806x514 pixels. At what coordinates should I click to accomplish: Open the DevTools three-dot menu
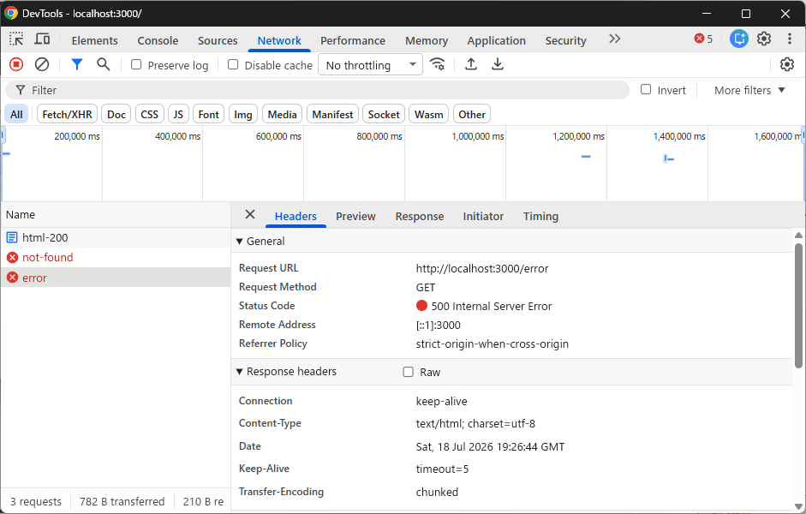[790, 39]
